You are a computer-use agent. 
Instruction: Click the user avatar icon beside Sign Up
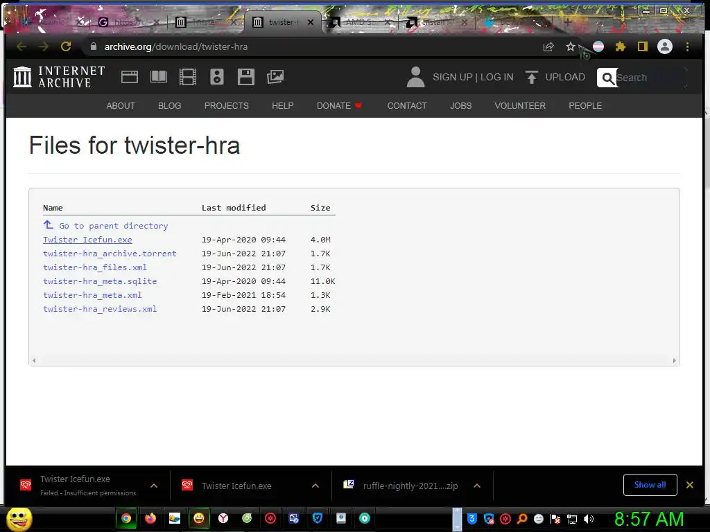click(x=415, y=77)
